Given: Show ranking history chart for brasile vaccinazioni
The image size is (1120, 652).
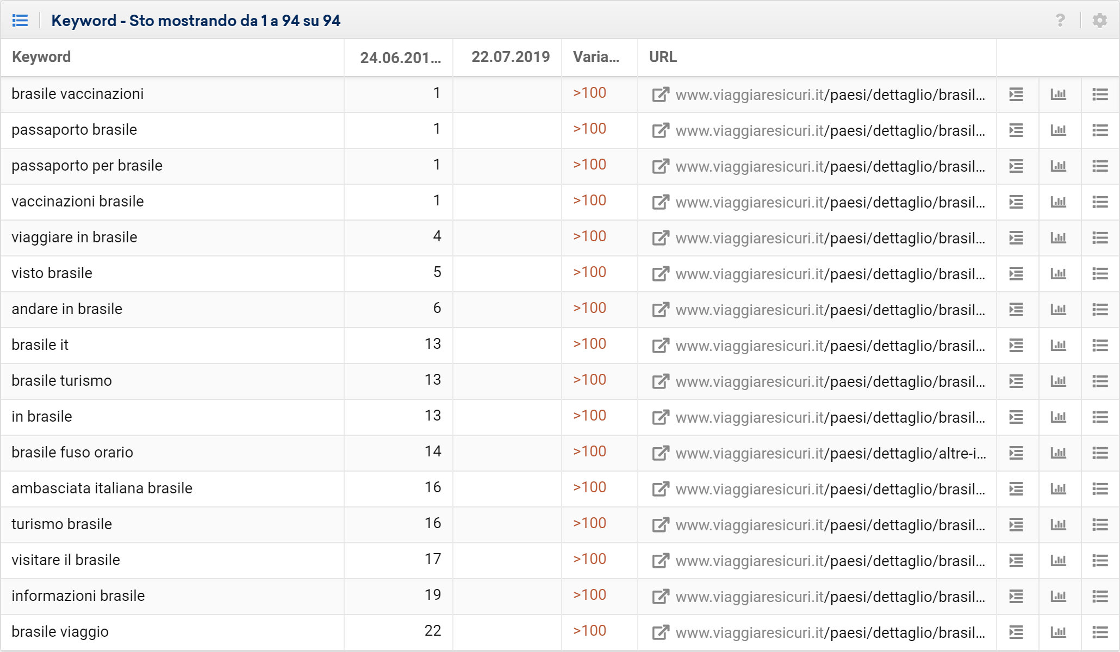Looking at the screenshot, I should (x=1058, y=95).
